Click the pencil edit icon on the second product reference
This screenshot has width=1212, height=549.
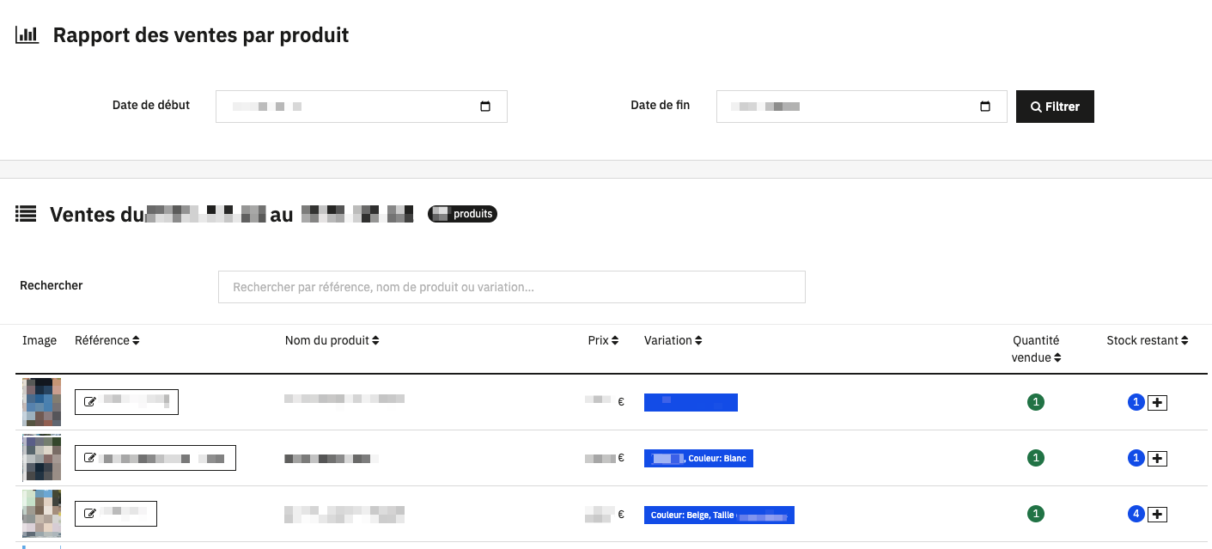coord(90,457)
